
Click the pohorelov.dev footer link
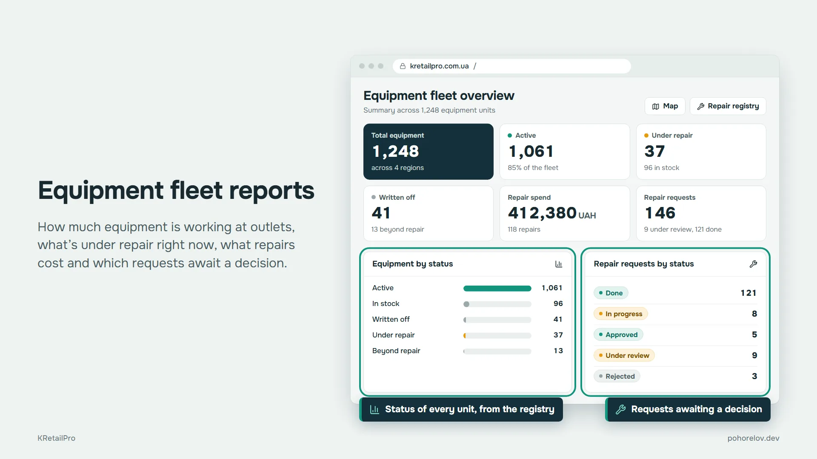(x=753, y=438)
